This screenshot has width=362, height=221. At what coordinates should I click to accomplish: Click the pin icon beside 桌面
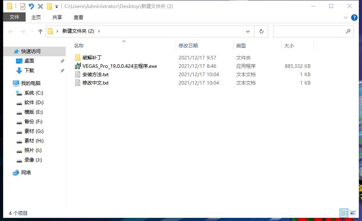pos(62,61)
